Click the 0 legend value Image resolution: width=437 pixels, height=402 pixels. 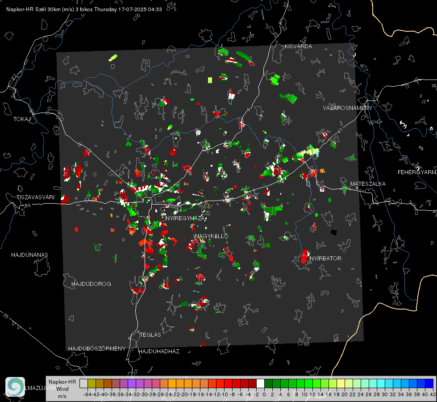[264, 394]
